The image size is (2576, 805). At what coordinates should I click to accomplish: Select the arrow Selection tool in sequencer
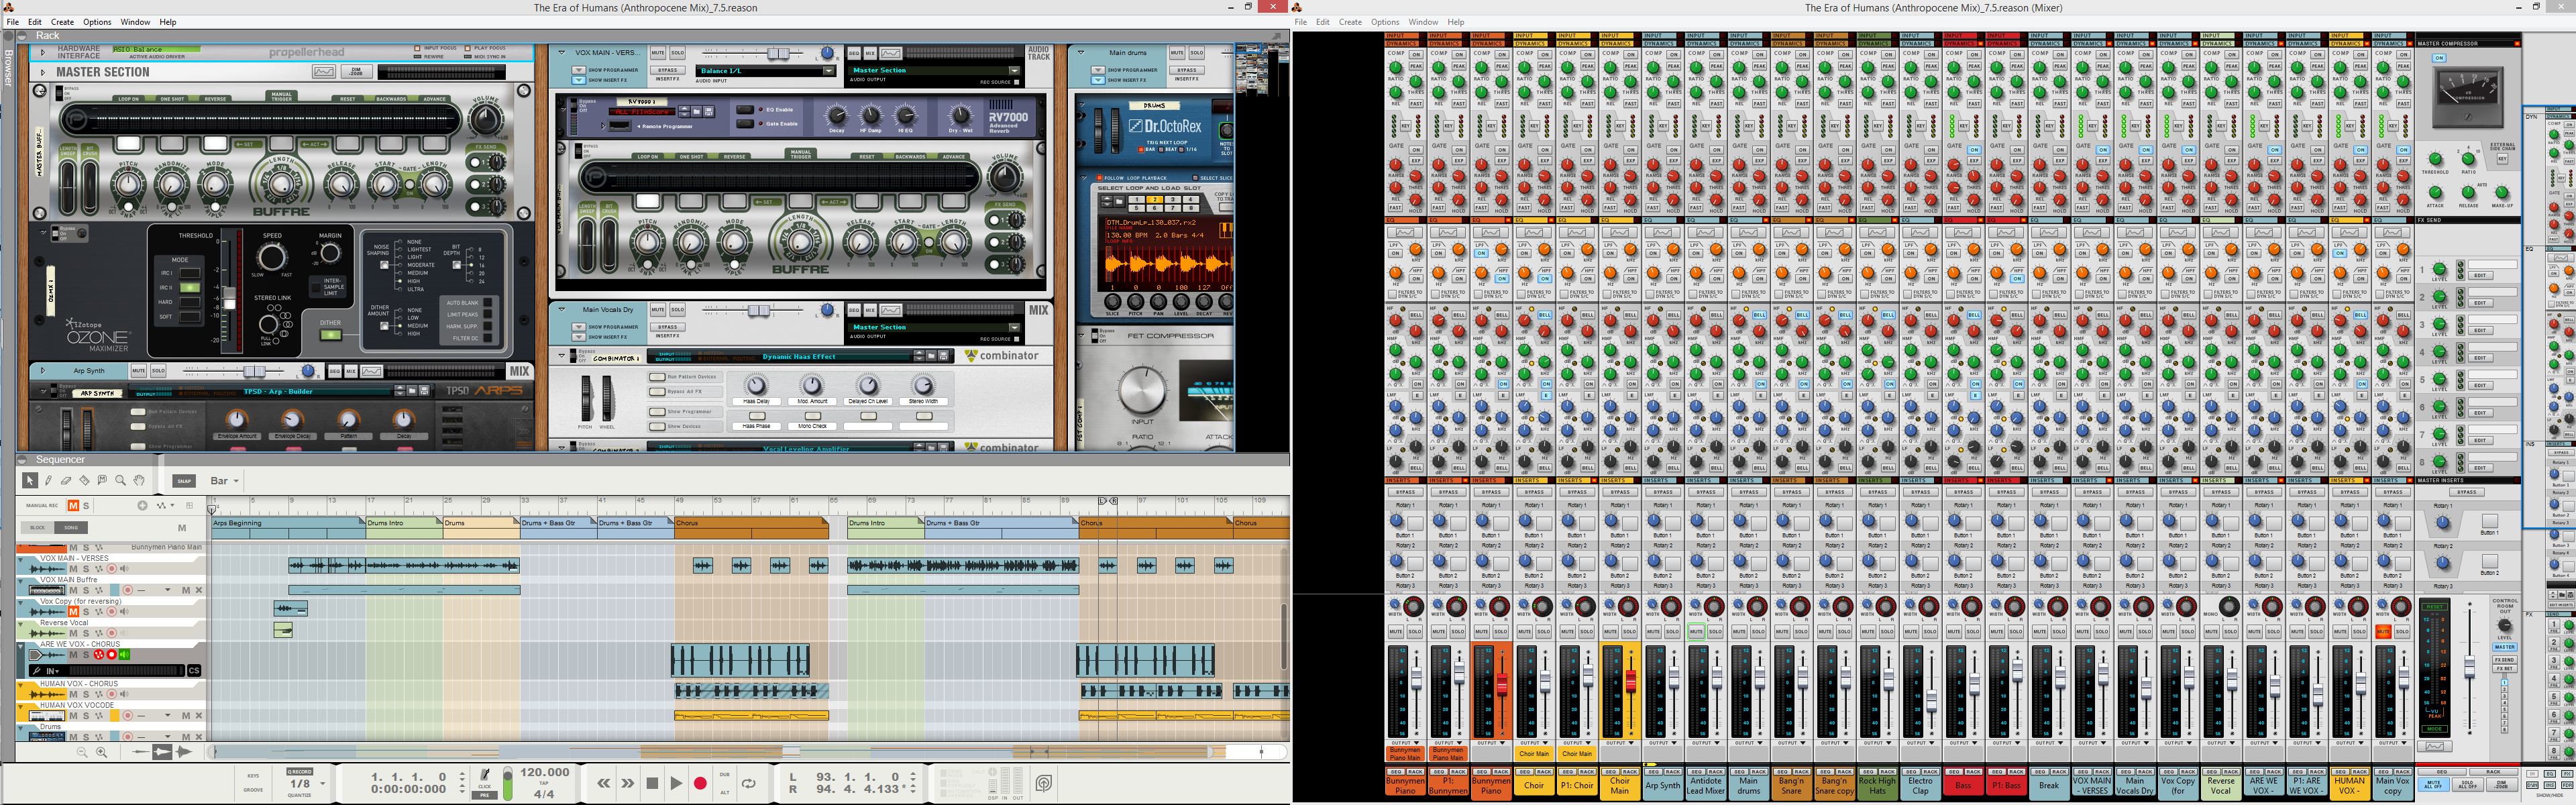(29, 481)
